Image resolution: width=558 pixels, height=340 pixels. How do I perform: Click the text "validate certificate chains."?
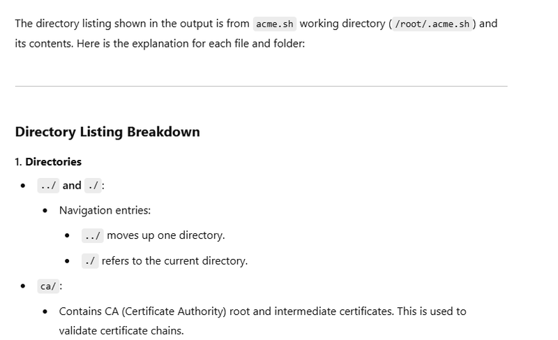coord(121,330)
